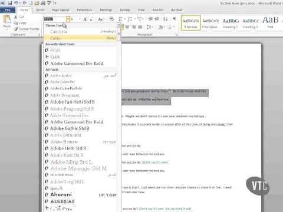Click the Clear Formatting icon
This screenshot has height=212, width=283.
111,19
